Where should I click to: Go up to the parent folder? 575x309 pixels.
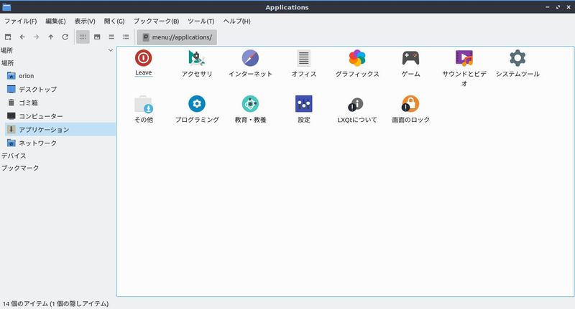pyautogui.click(x=50, y=37)
